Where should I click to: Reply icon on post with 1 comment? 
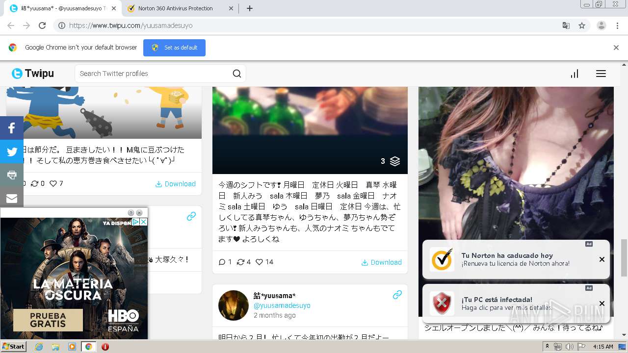point(222,262)
